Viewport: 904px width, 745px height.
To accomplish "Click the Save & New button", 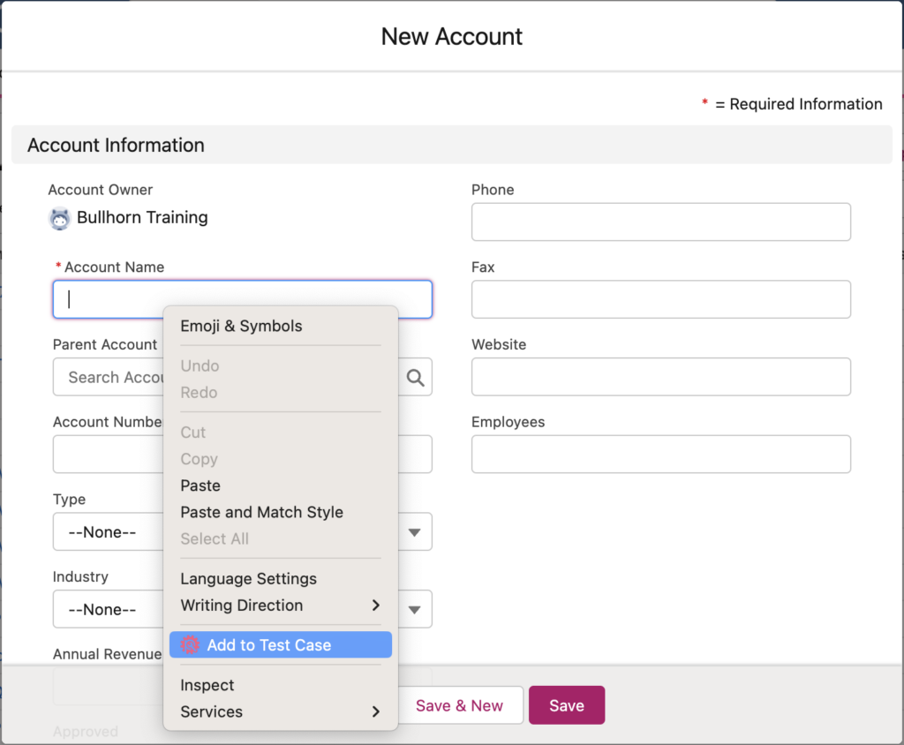I will point(460,705).
